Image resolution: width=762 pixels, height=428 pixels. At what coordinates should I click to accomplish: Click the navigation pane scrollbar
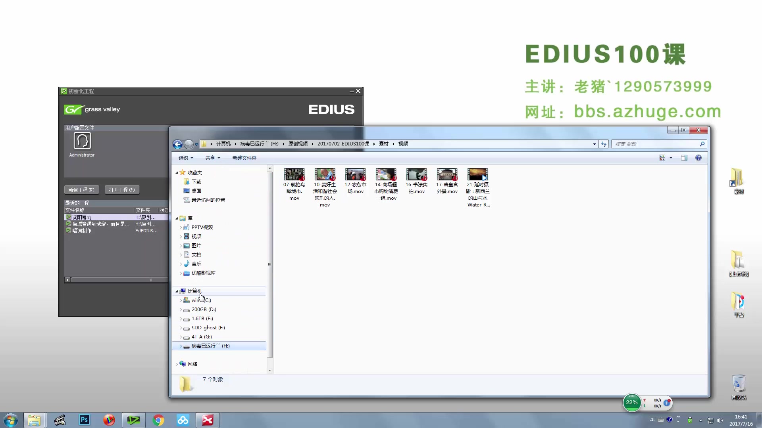[270, 264]
